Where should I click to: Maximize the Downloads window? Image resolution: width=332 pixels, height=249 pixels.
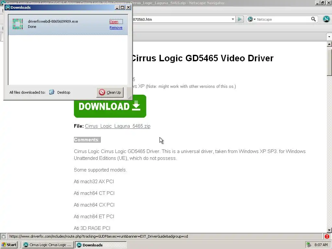[122, 7]
